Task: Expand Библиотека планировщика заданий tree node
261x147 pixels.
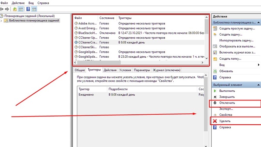Action: 2,21
